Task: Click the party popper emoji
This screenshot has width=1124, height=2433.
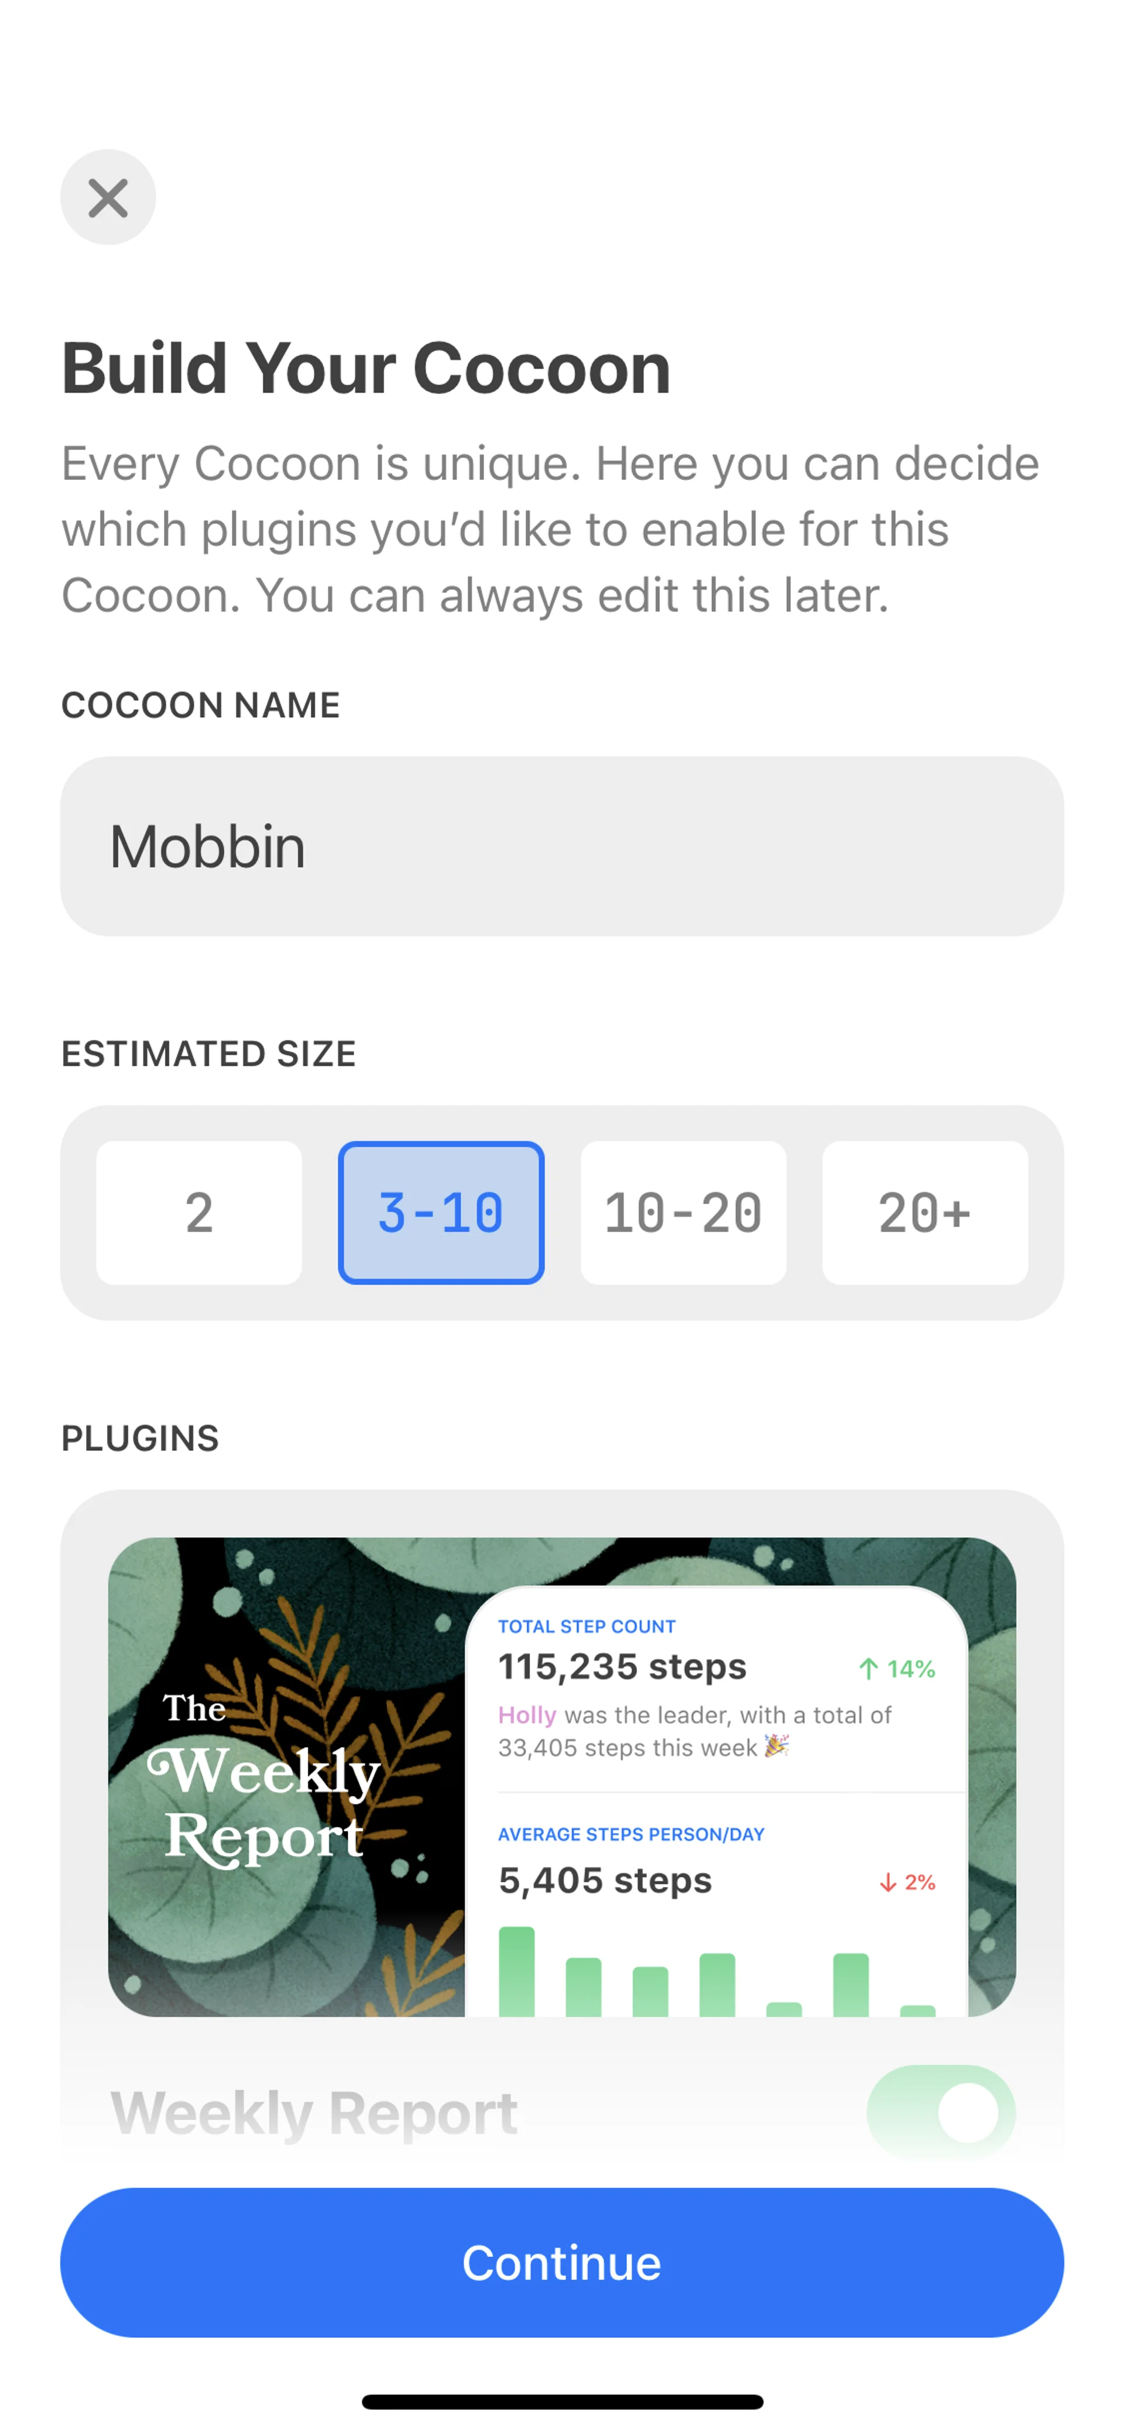Action: (776, 1746)
